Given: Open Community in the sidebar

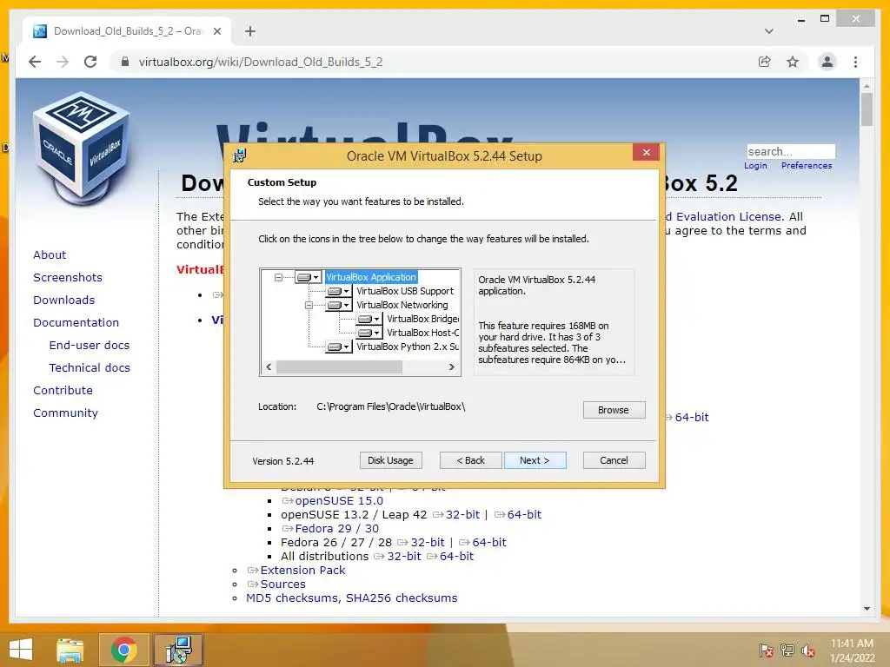Looking at the screenshot, I should coord(65,413).
